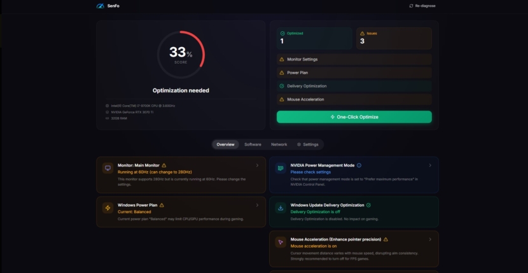The width and height of the screenshot is (528, 273).
Task: Click the Windows Update Delivery Optimization title
Action: coord(328,205)
